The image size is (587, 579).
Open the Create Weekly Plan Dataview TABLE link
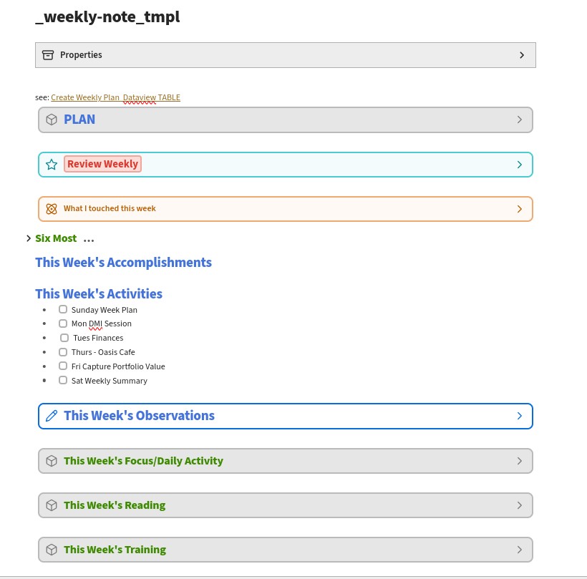pos(115,97)
